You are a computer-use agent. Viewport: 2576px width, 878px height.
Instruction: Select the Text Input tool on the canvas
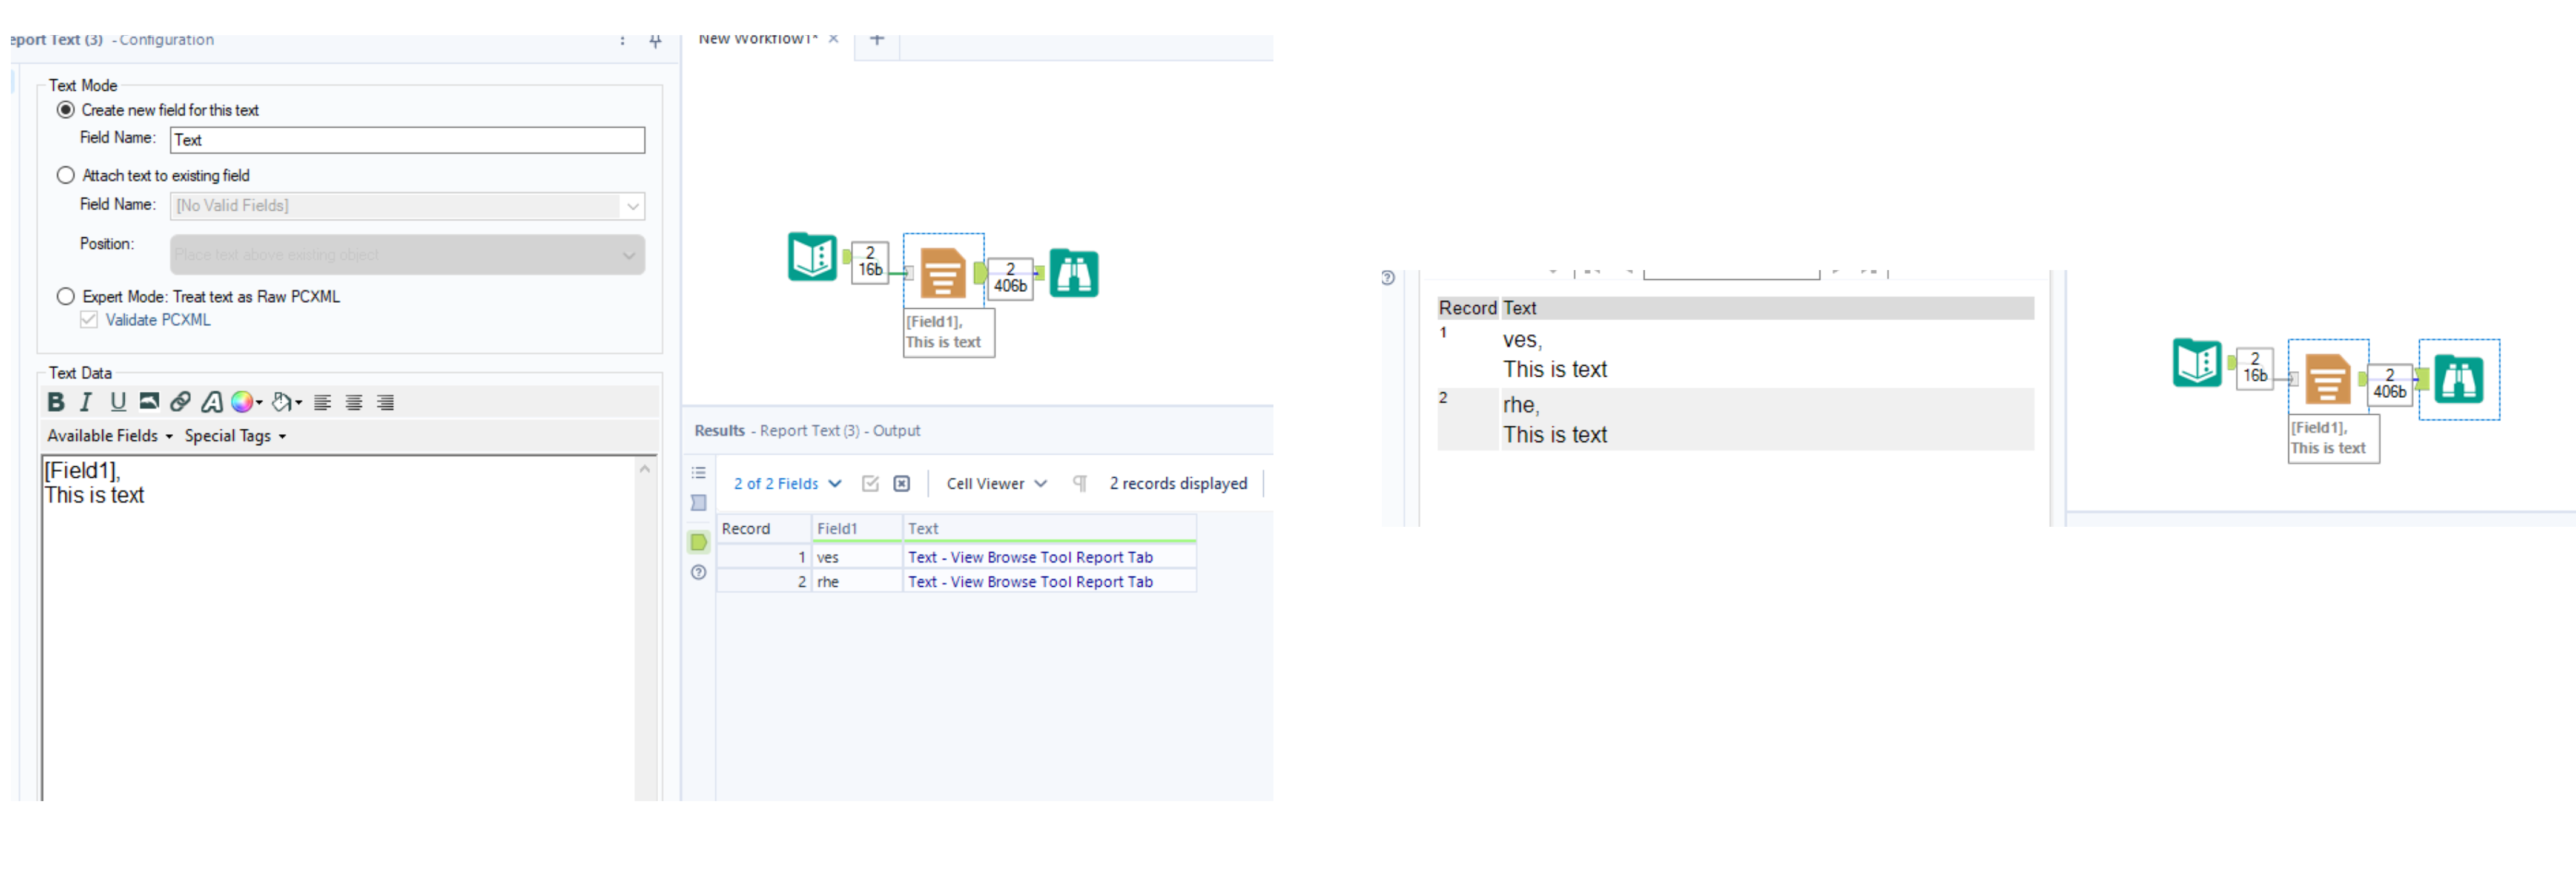click(x=812, y=258)
